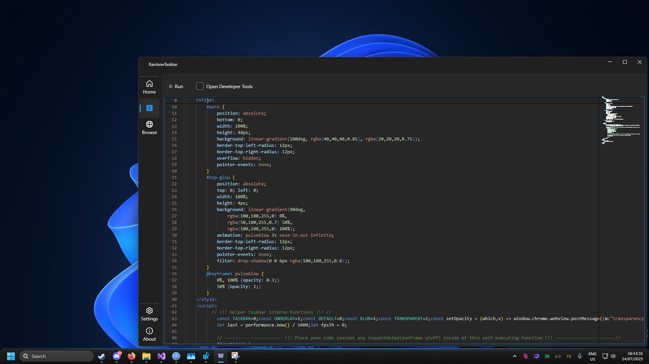Launch Firefox from the taskbar
This screenshot has width=649, height=364.
[x=131, y=356]
